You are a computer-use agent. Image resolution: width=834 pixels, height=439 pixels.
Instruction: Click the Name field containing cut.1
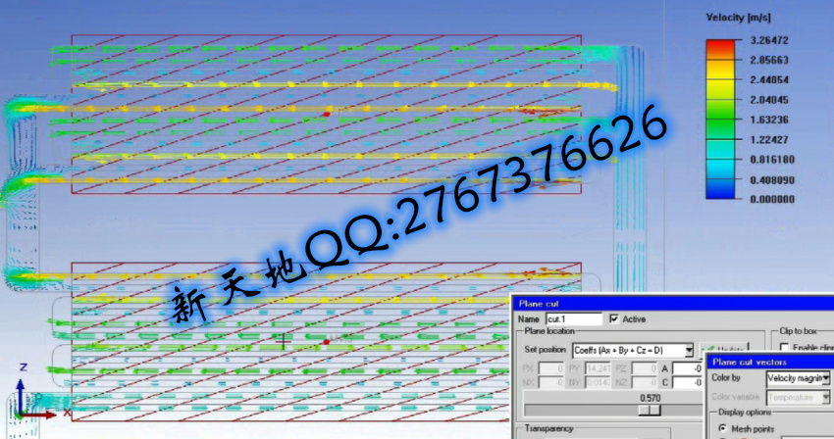[573, 318]
